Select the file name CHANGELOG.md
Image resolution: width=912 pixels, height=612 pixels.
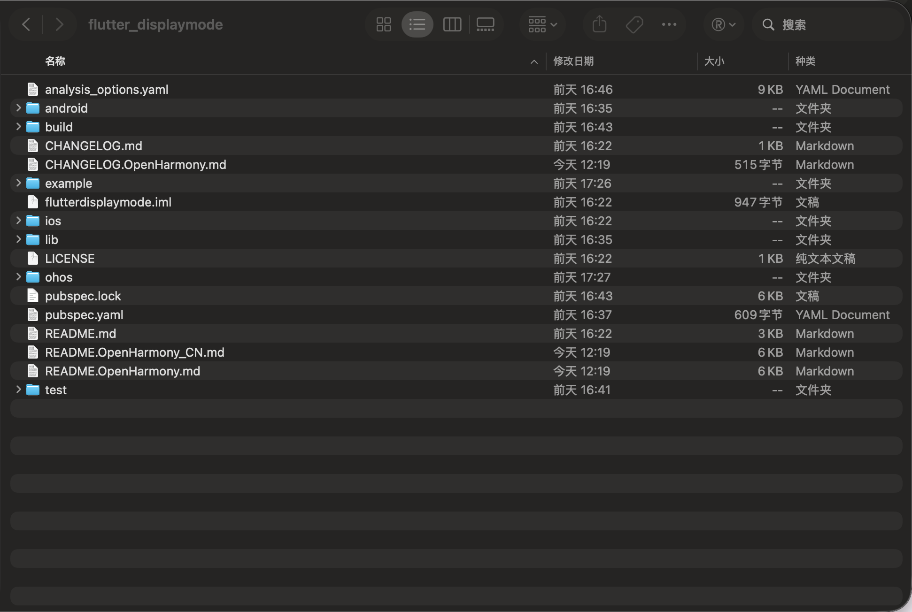click(93, 146)
